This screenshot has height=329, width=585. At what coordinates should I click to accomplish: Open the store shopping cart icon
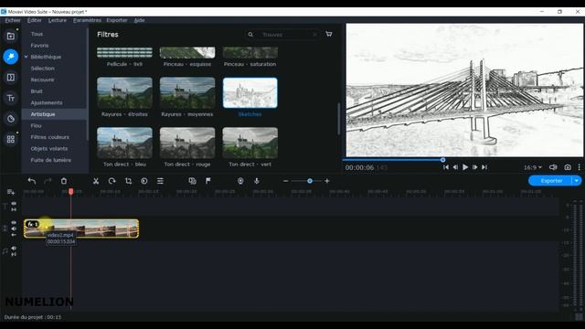[329, 34]
